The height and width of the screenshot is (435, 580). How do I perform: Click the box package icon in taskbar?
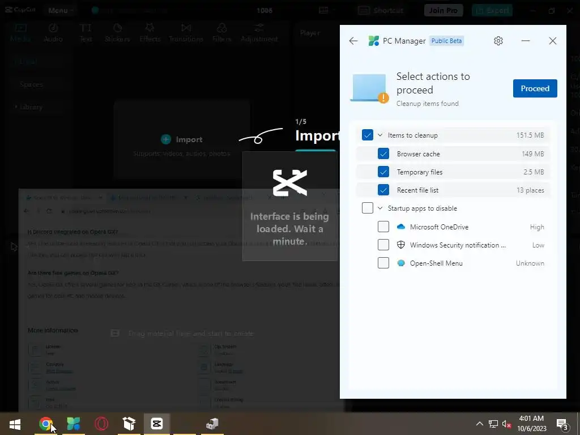(129, 424)
